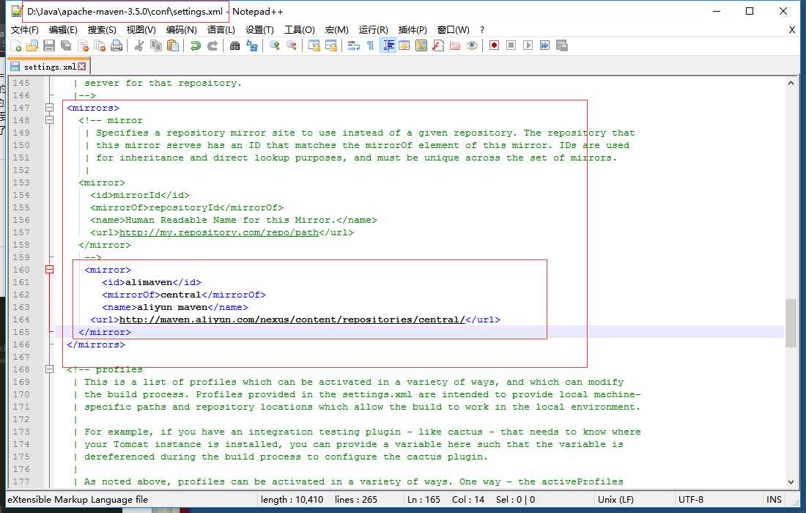Zoom in on the text

tap(275, 45)
